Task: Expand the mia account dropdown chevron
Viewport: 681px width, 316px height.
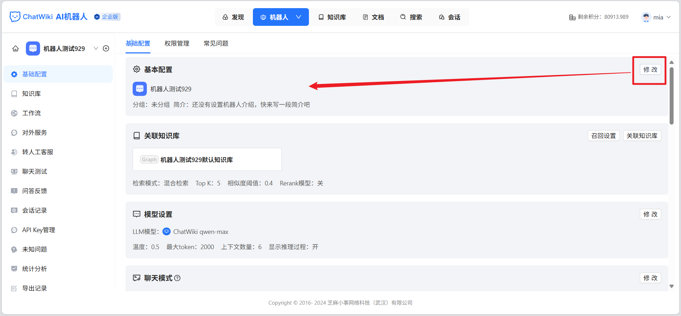Action: point(669,17)
